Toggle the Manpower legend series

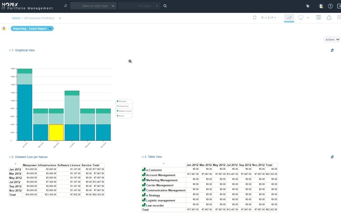122,101
